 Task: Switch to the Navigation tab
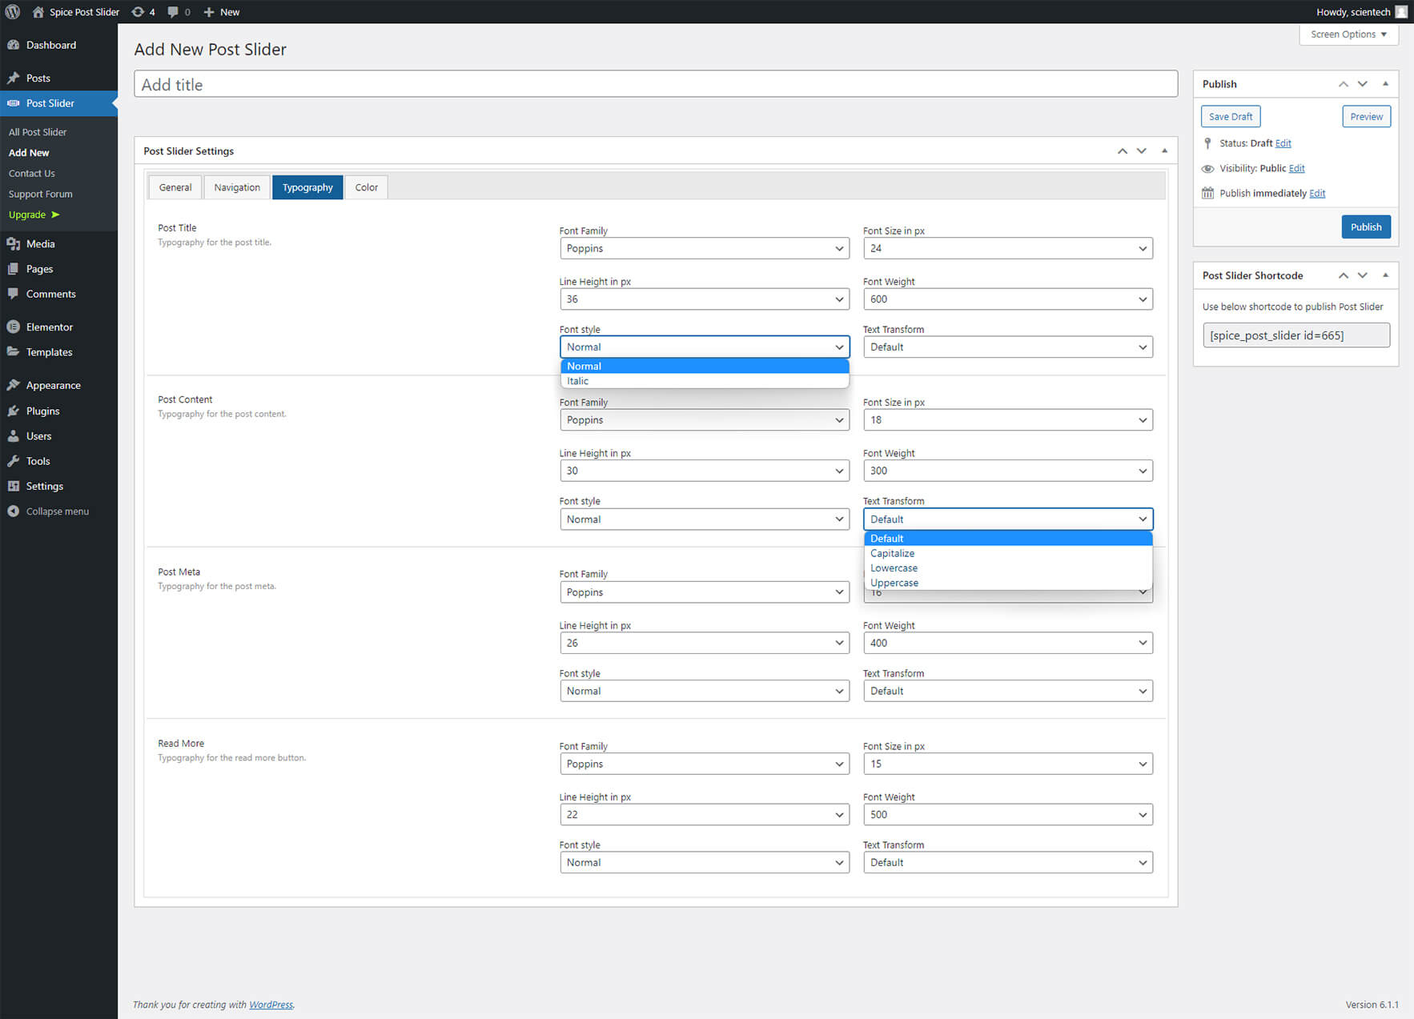coord(237,187)
